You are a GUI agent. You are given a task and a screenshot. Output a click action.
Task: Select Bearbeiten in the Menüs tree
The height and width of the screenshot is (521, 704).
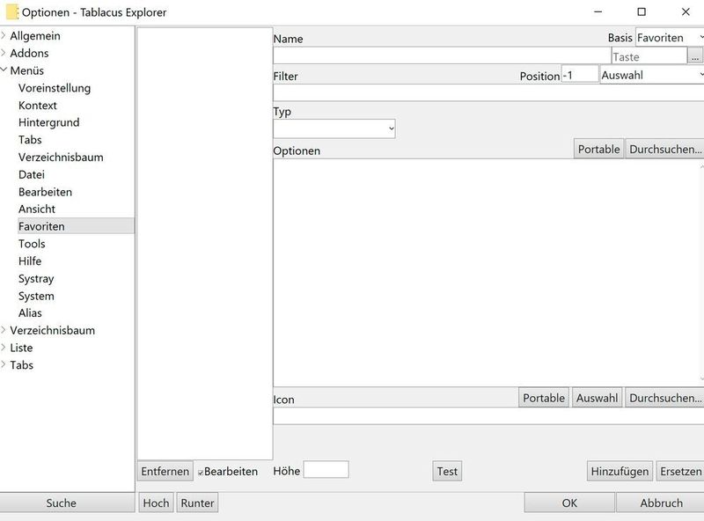pyautogui.click(x=46, y=192)
